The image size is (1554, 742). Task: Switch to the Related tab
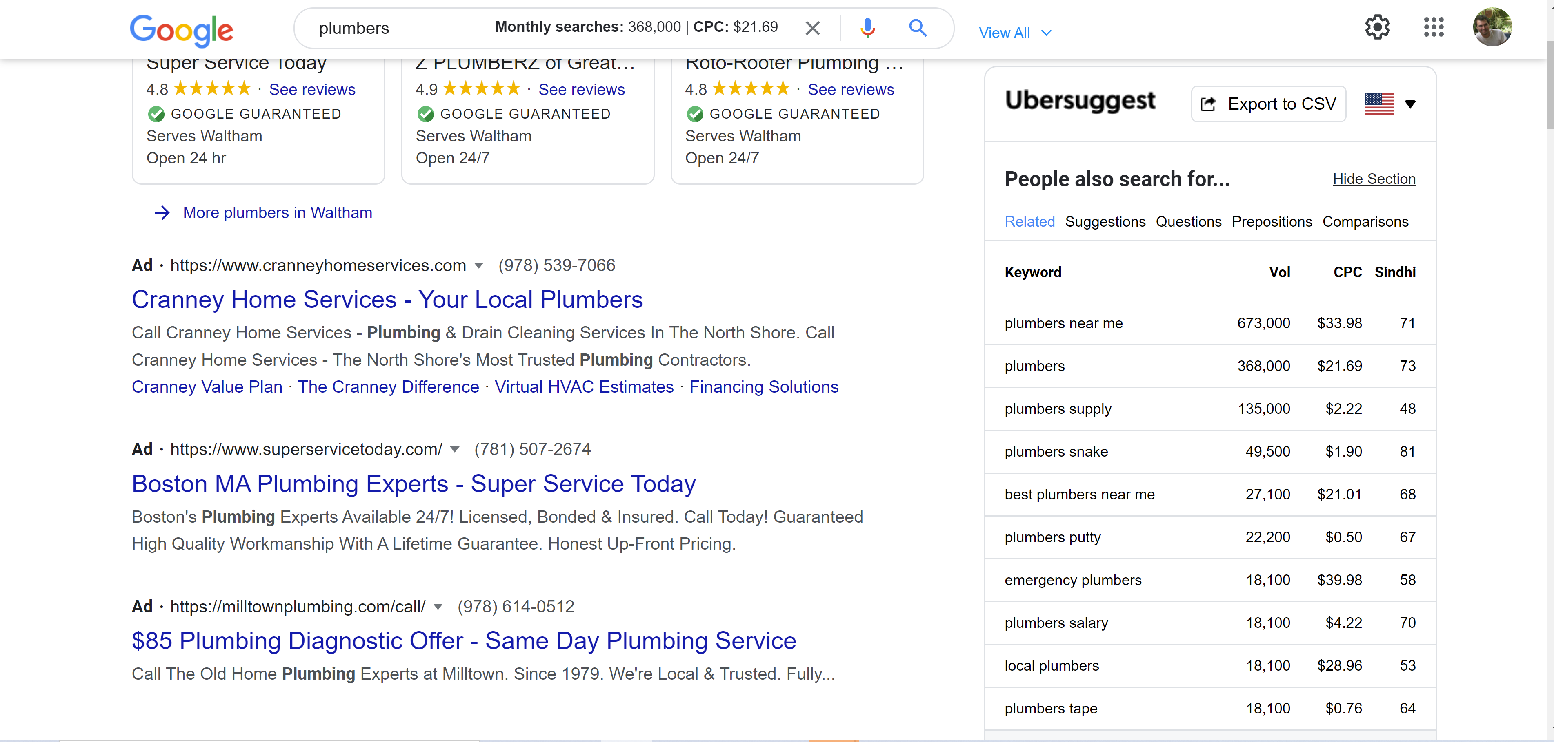1029,222
